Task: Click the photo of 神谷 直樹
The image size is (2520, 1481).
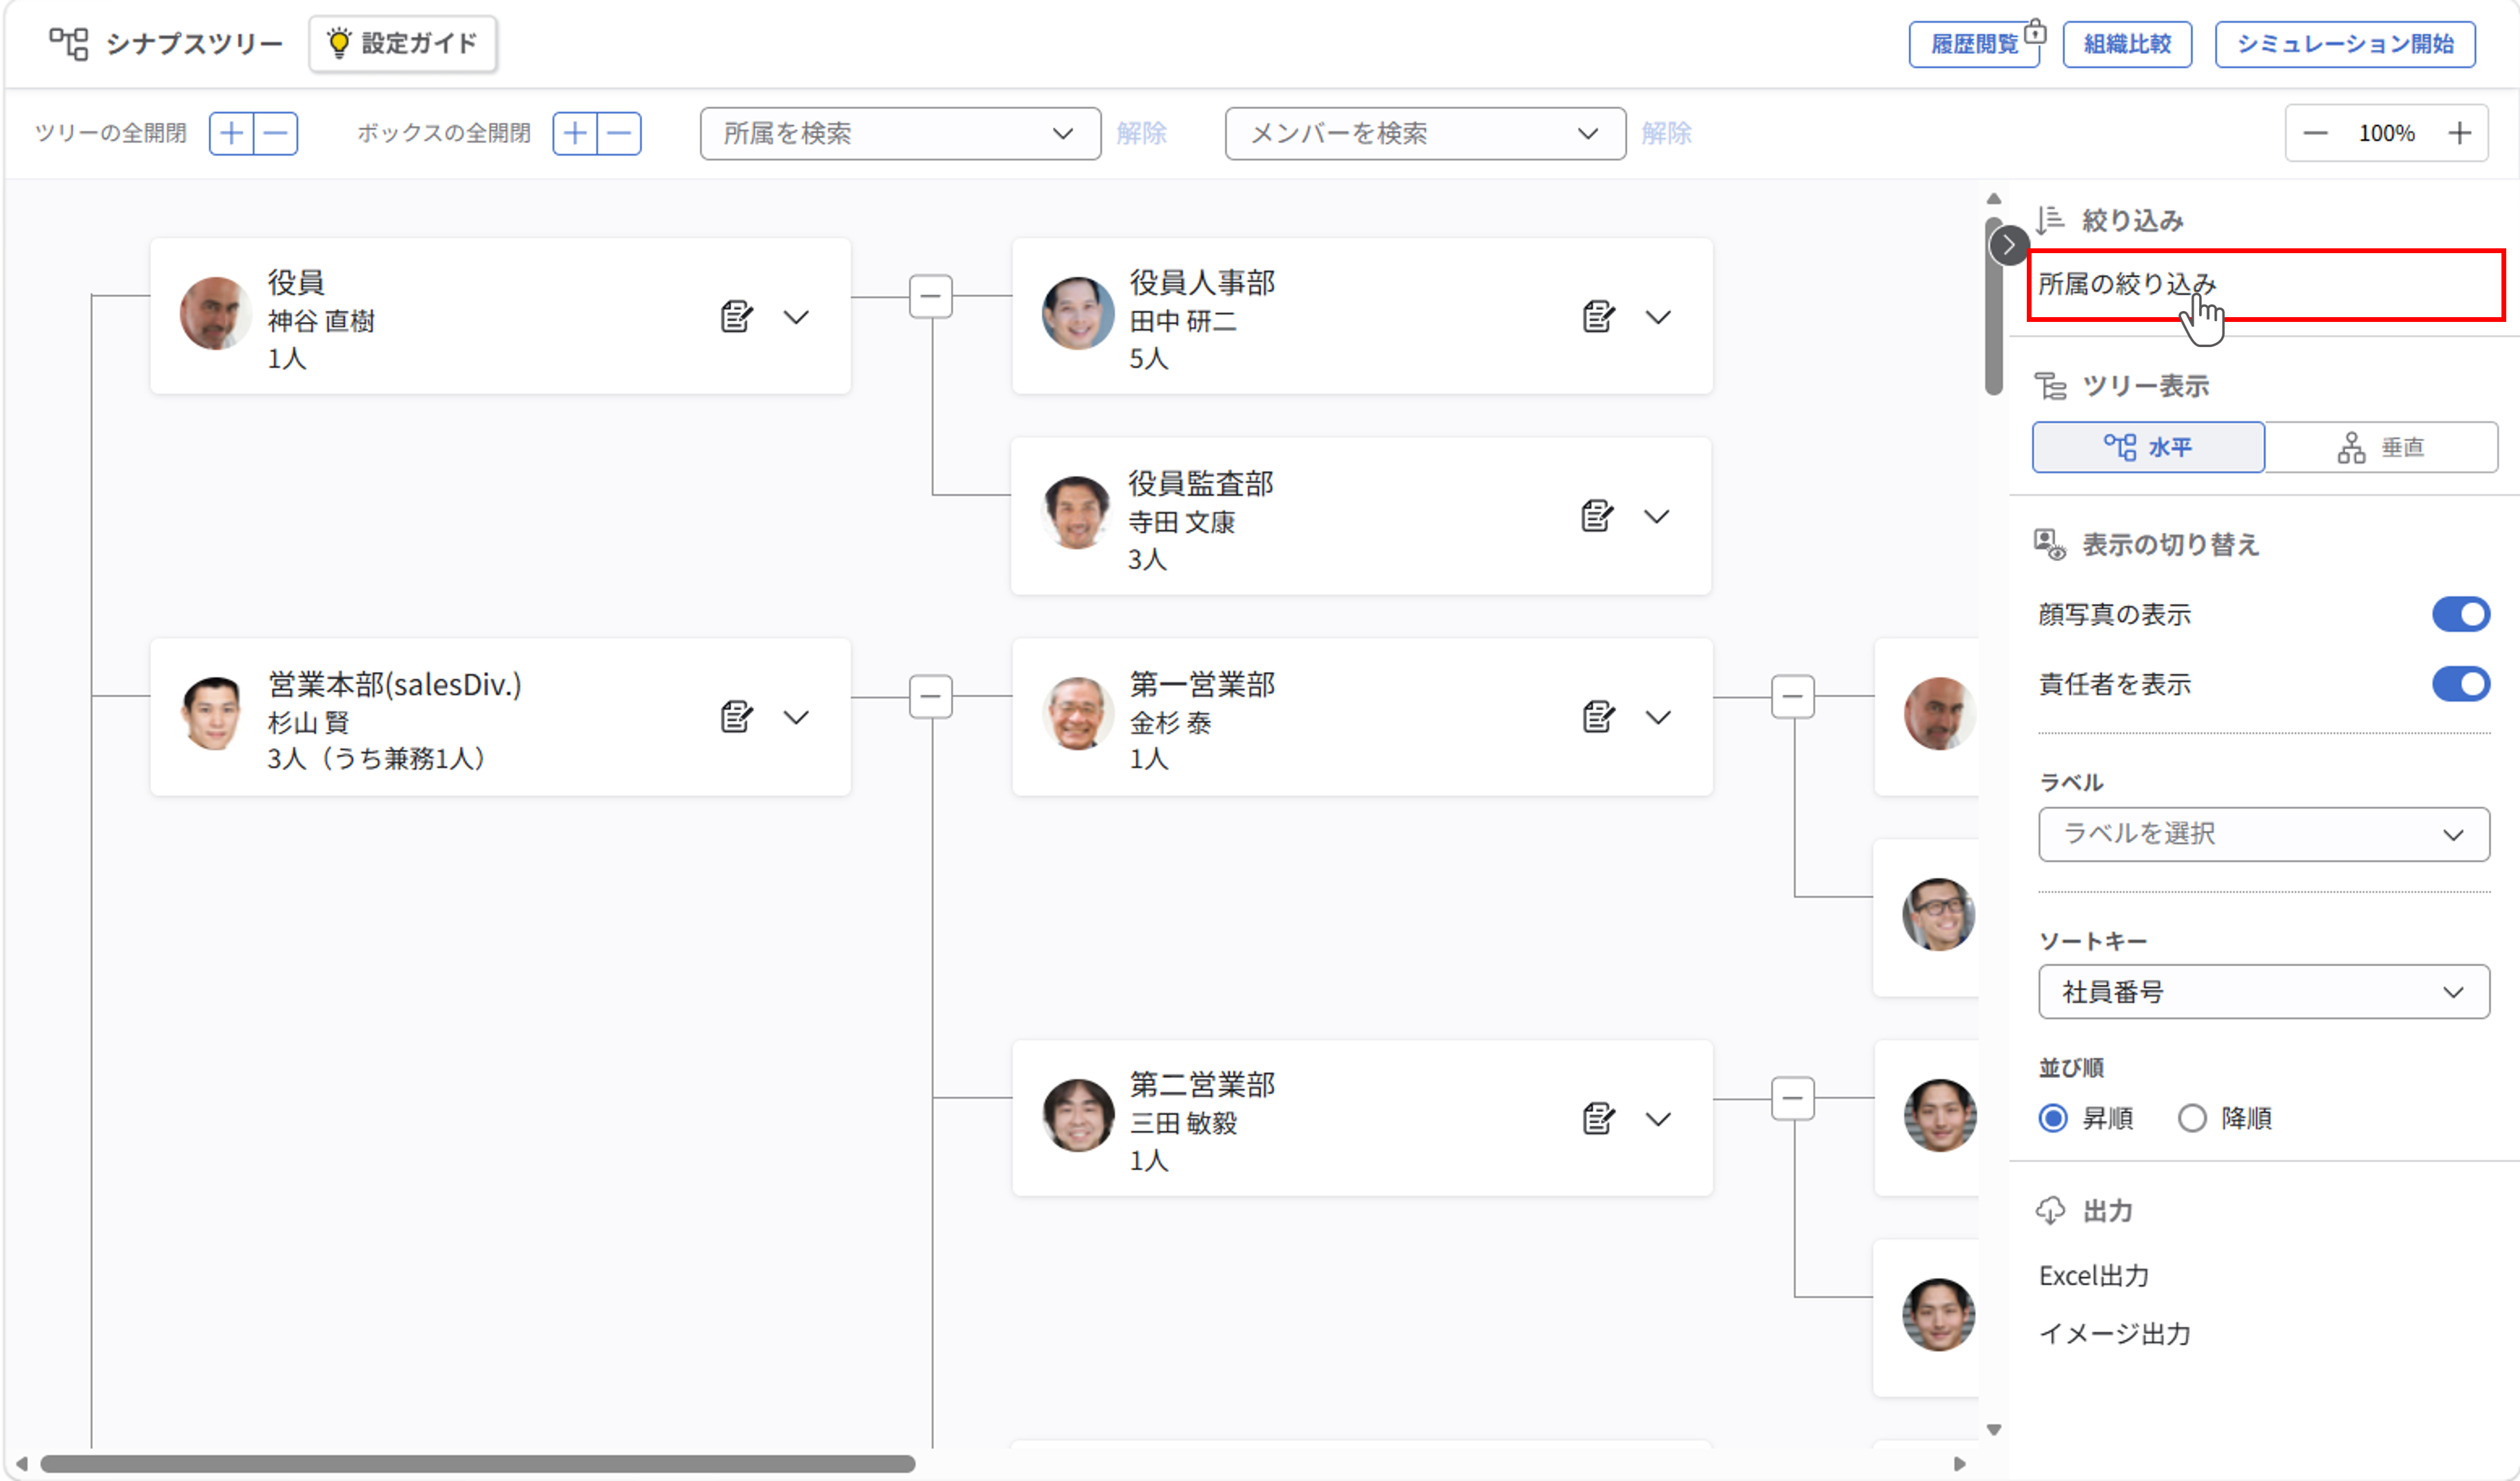Action: point(215,314)
